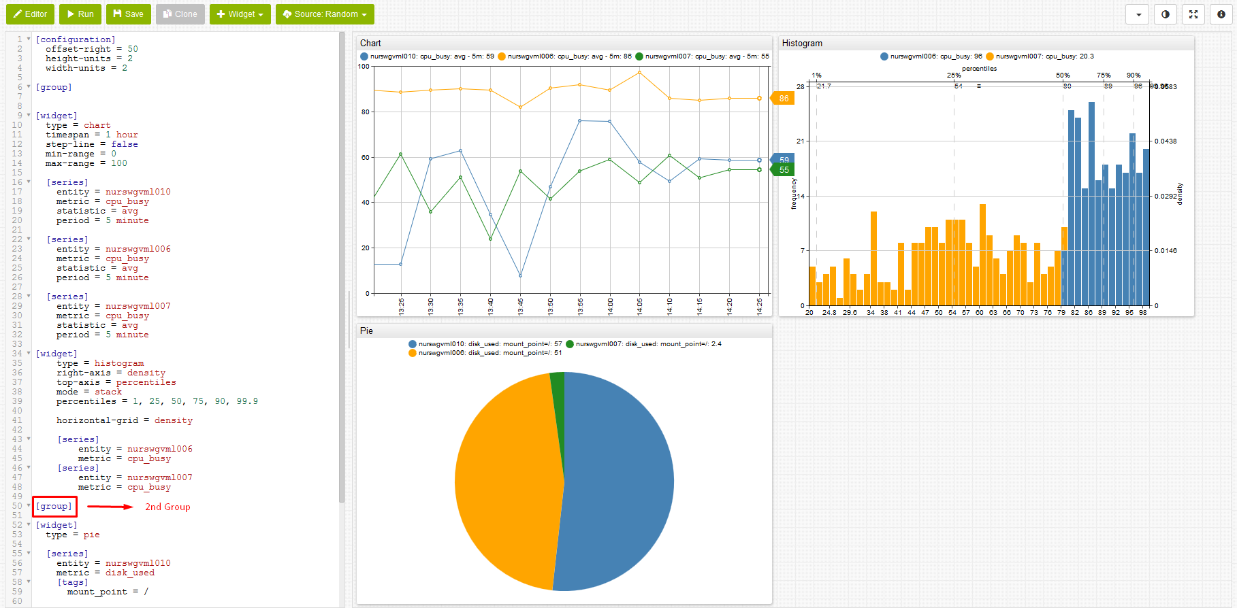The height and width of the screenshot is (608, 1237).
Task: Place cursor on 'step-line = false' line
Action: click(x=92, y=144)
